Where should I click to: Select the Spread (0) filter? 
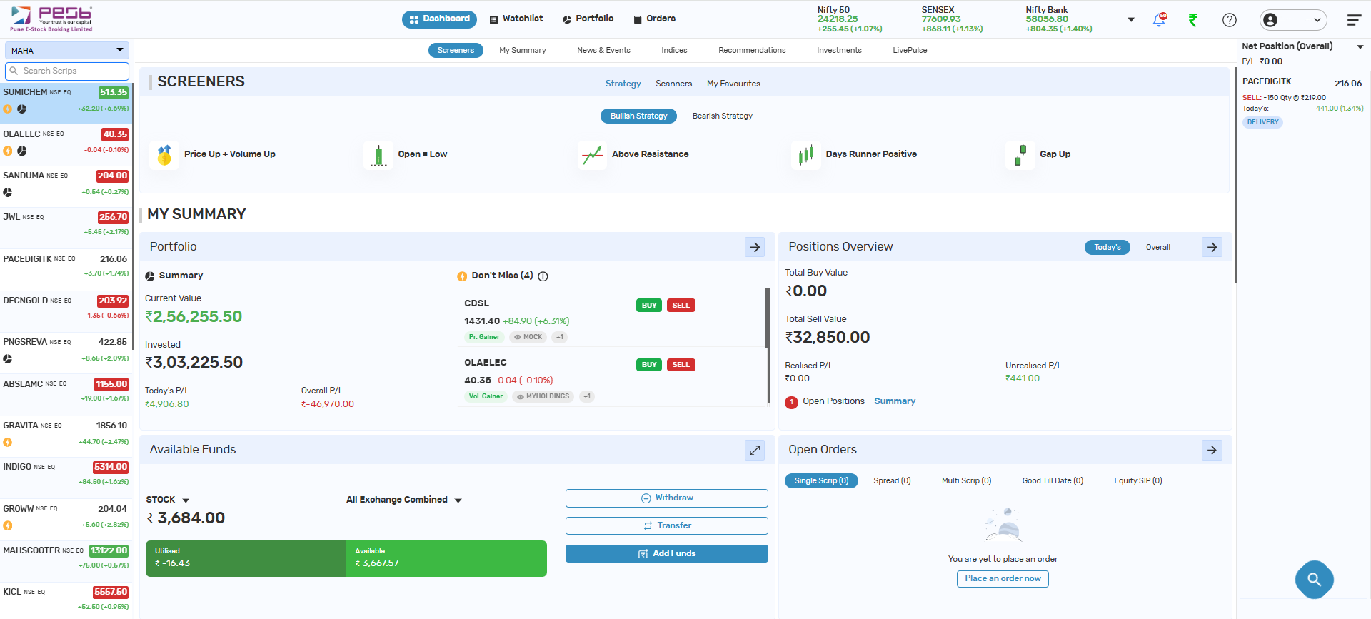click(x=892, y=480)
